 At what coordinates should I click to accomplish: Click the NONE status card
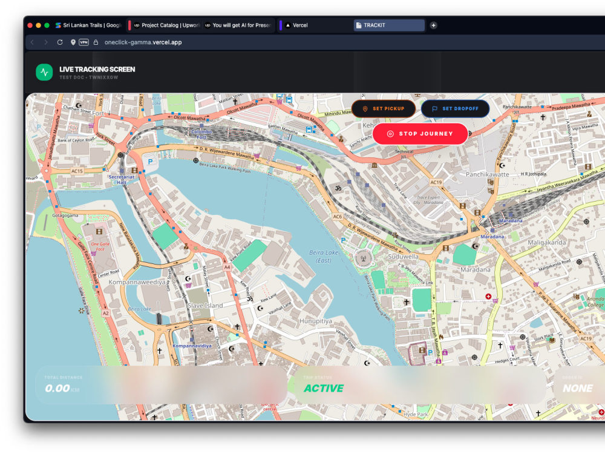580,385
